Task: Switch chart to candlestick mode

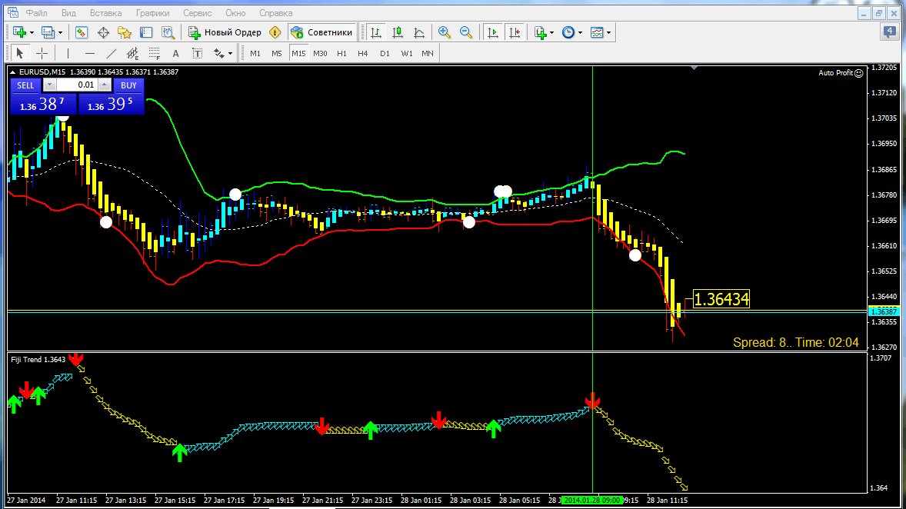Action: coord(398,32)
